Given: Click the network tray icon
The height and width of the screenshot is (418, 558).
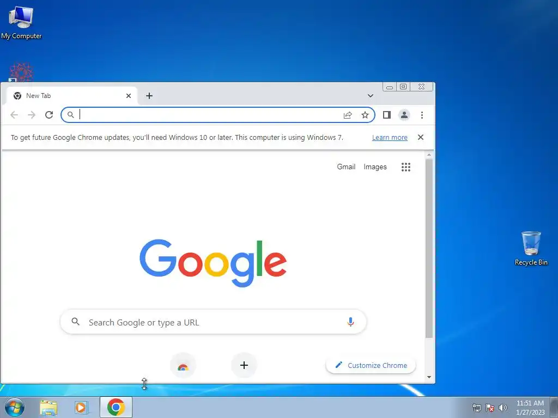Looking at the screenshot, I should [477, 408].
